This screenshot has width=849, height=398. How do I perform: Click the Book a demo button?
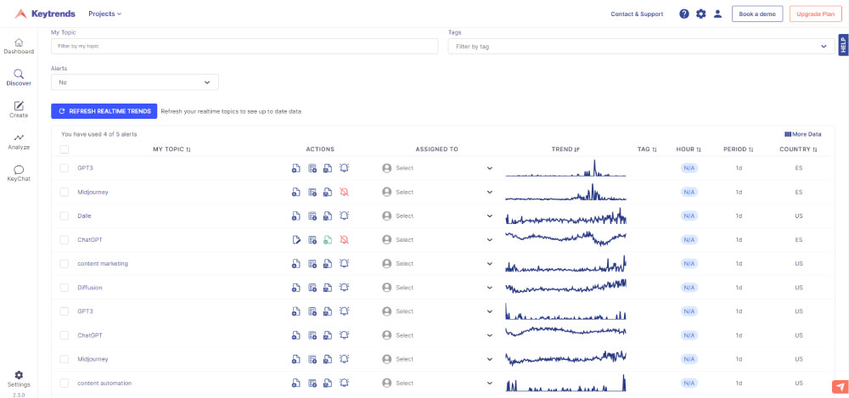757,14
